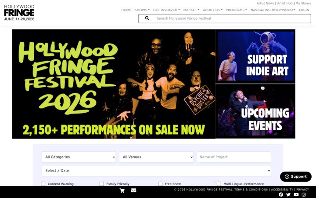
Task: Click the Support help button
Action: (296, 176)
